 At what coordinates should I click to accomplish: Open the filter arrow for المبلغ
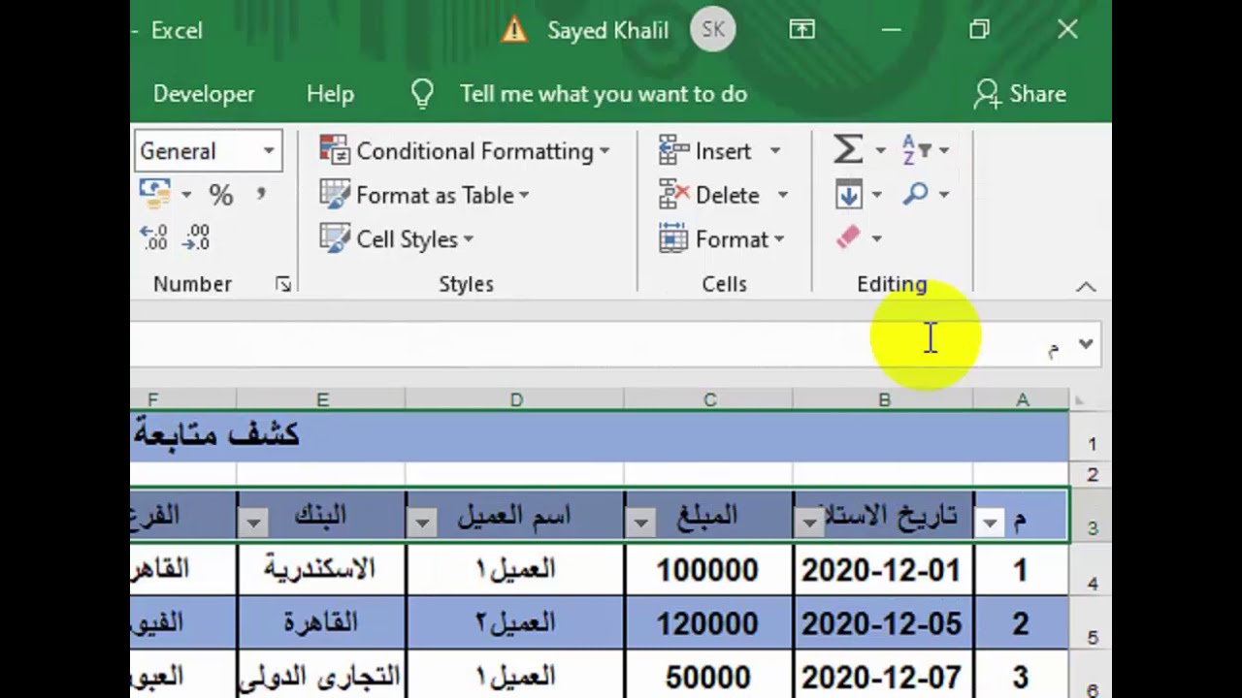point(639,523)
